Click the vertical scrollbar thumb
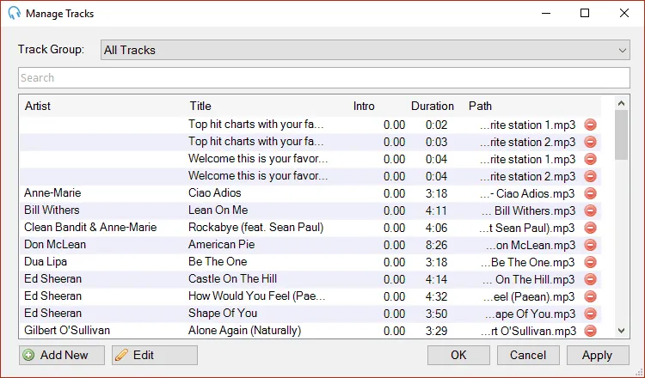The width and height of the screenshot is (645, 378). click(x=622, y=135)
